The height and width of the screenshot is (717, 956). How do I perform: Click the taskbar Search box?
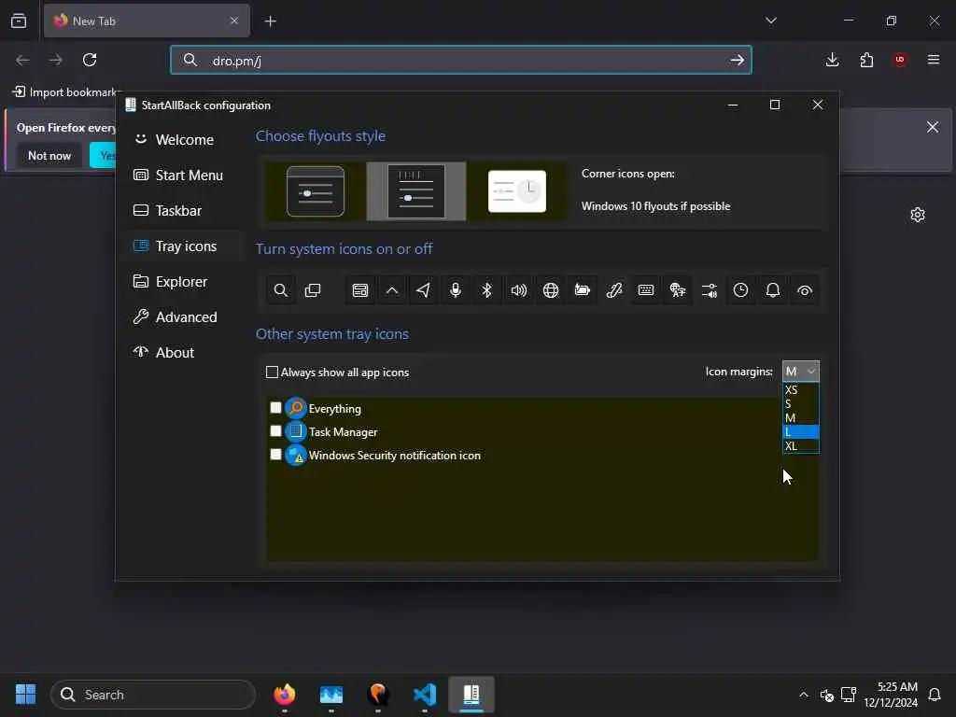tap(153, 695)
